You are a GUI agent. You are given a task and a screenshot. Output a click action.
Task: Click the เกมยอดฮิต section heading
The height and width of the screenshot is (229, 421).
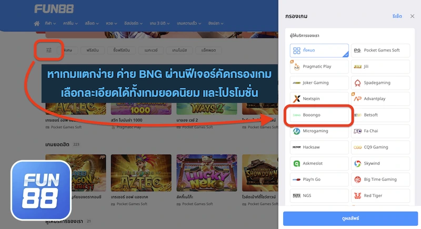click(57, 144)
